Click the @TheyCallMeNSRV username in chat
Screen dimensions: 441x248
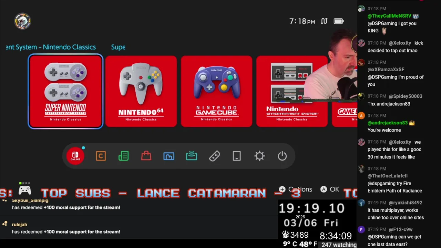389,16
